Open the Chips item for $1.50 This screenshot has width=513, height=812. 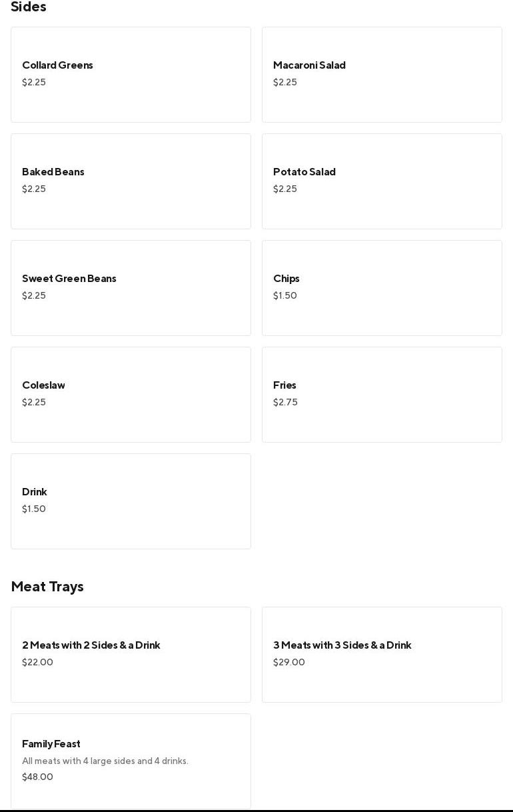382,288
